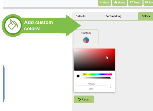Image resolution: width=153 pixels, height=111 pixels.
Task: Click the alpha slider handle knob
Action: pos(112,78)
